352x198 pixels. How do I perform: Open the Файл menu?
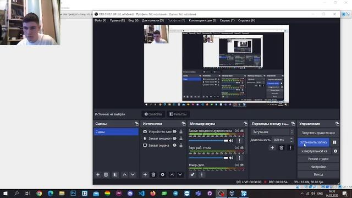click(100, 20)
